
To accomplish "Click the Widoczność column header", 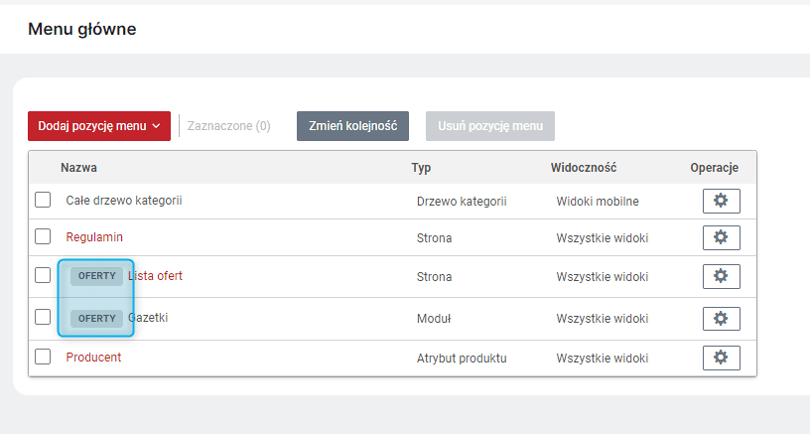I will [584, 168].
